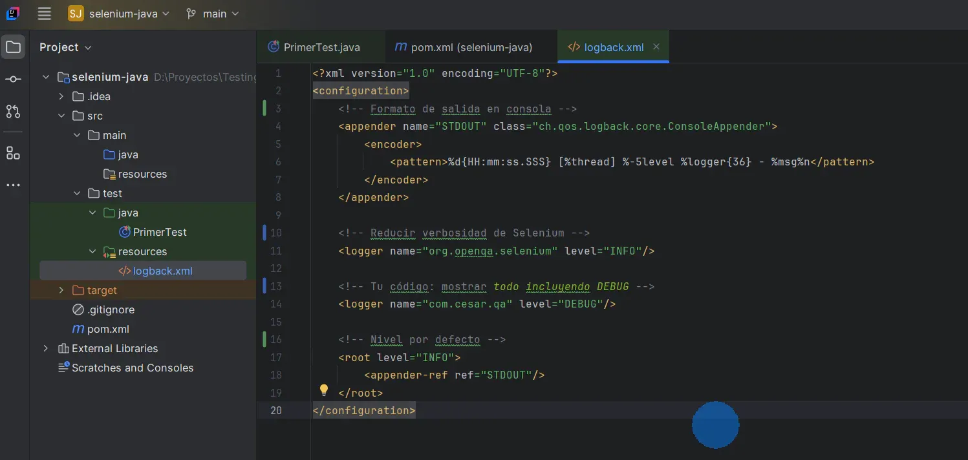Viewport: 968px width, 460px height.
Task: Click the IntelliJ IDEA logo icon
Action: click(x=12, y=13)
